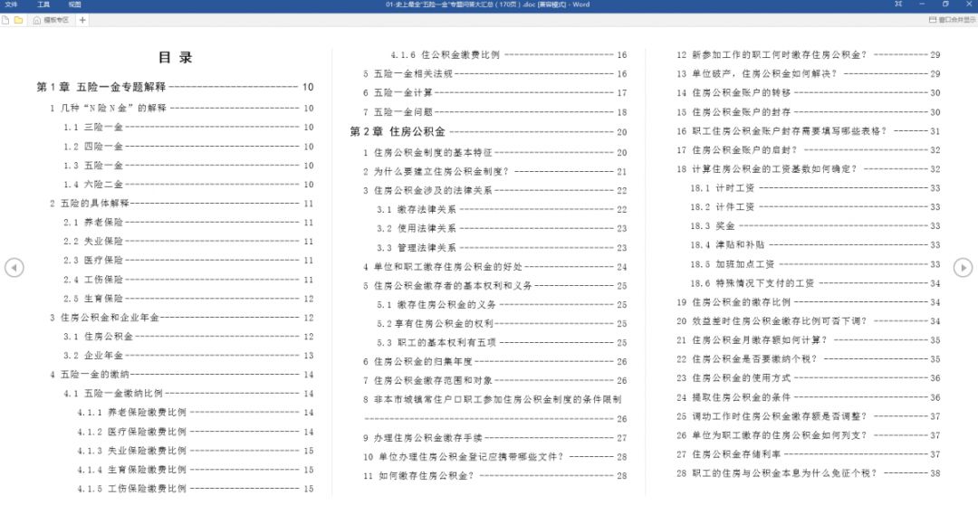Click the next page arrow circle
978x505 pixels.
coord(963,268)
